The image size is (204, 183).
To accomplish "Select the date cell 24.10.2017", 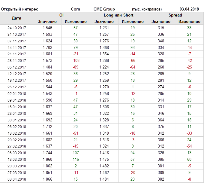I will pyautogui.click(x=17, y=28).
